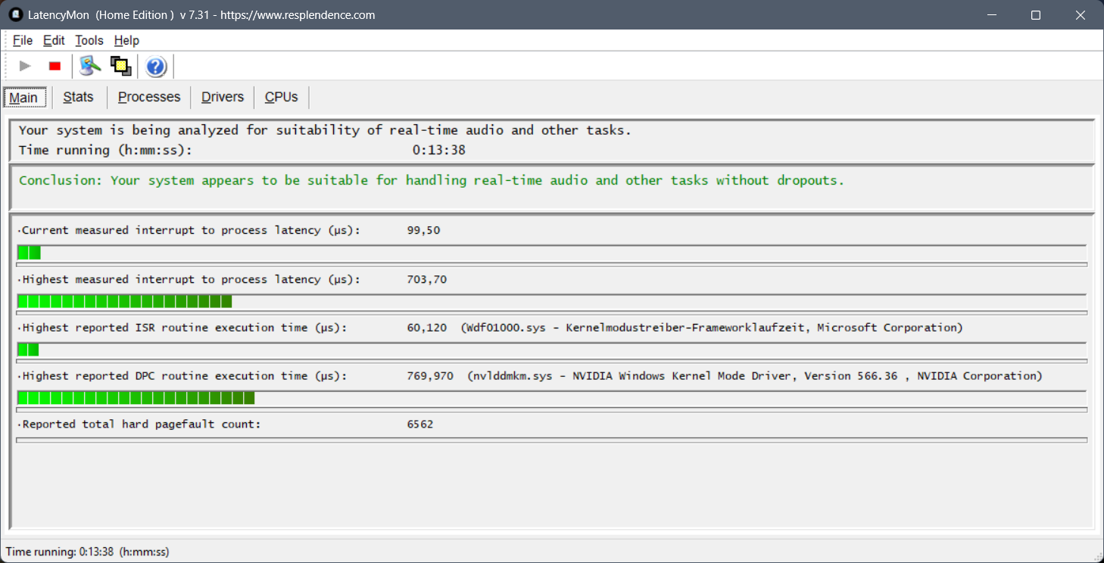The height and width of the screenshot is (563, 1104).
Task: Minimize the LatencyMon window
Action: click(991, 15)
